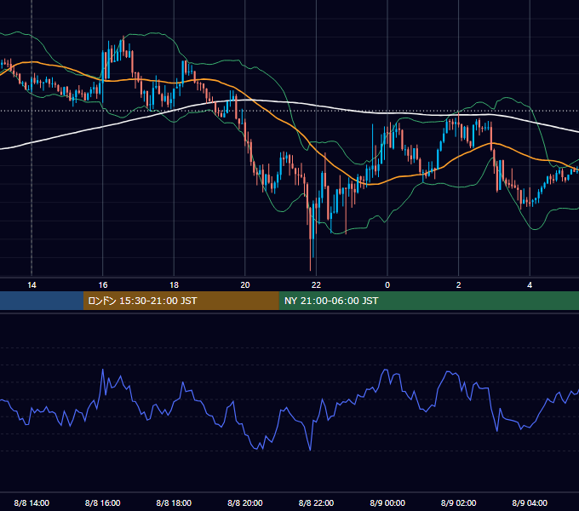The image size is (579, 511).
Task: Click the 8/9 02:00 date label
Action: 459,502
